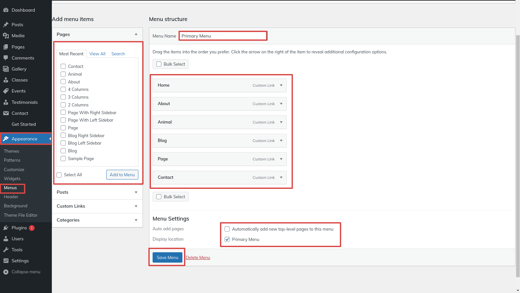This screenshot has width=520, height=293.
Task: Click the Plugins plug icon
Action: point(6,228)
